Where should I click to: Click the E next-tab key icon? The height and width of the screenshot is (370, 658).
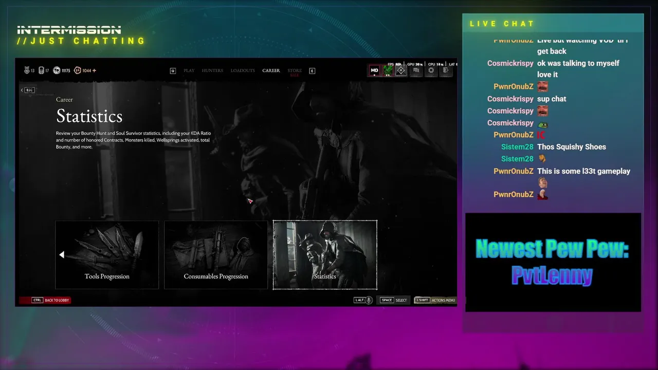click(x=312, y=71)
